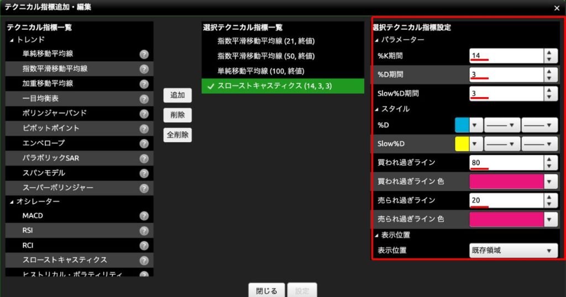Close the dialog with the X button
566x297 pixels.
tap(557, 8)
